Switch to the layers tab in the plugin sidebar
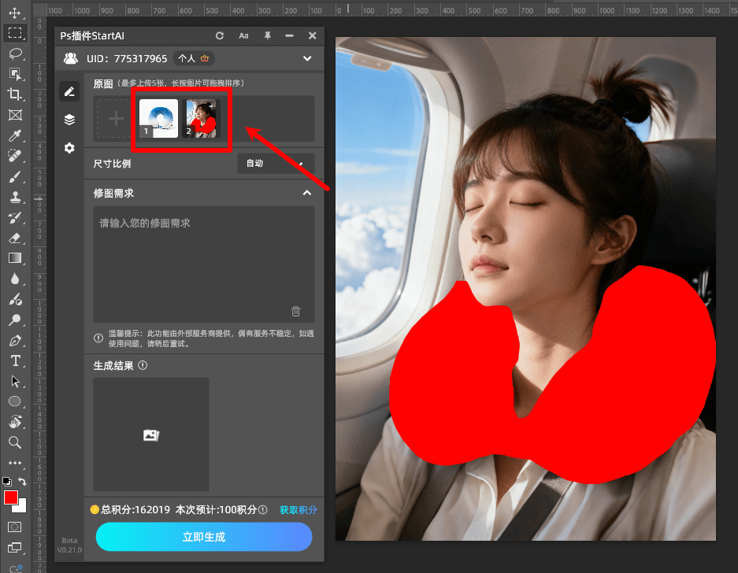This screenshot has height=573, width=738. (69, 120)
